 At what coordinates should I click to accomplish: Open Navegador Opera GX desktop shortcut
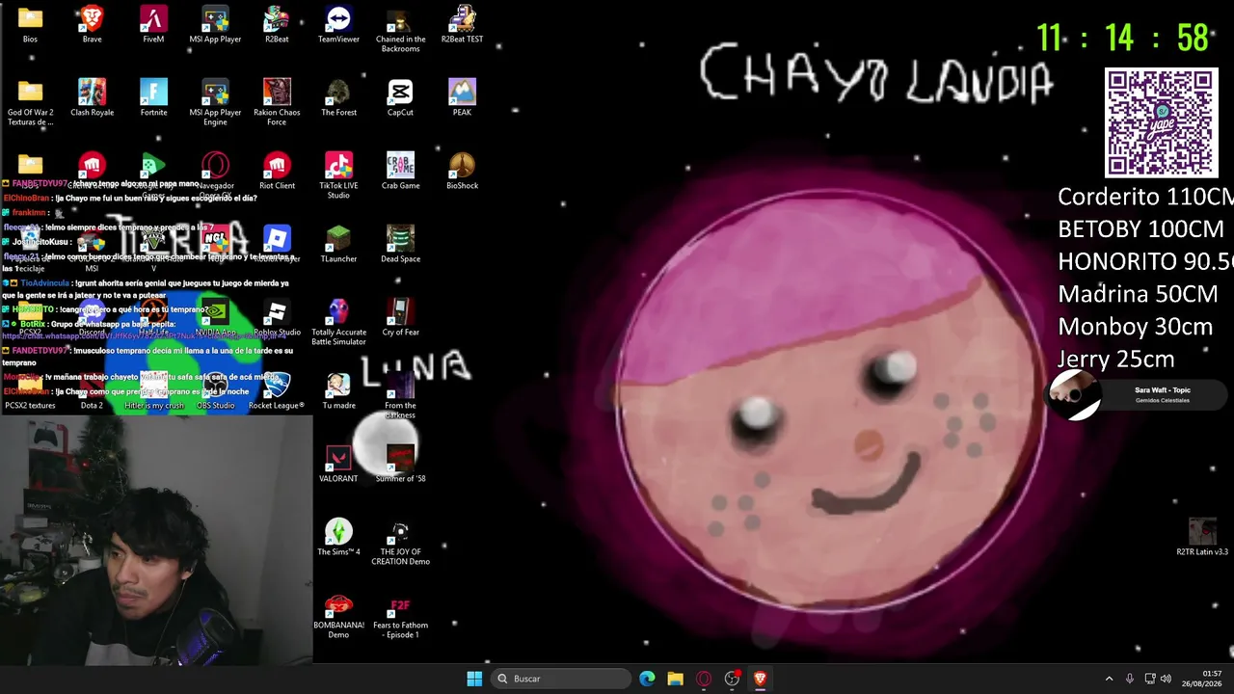[215, 173]
